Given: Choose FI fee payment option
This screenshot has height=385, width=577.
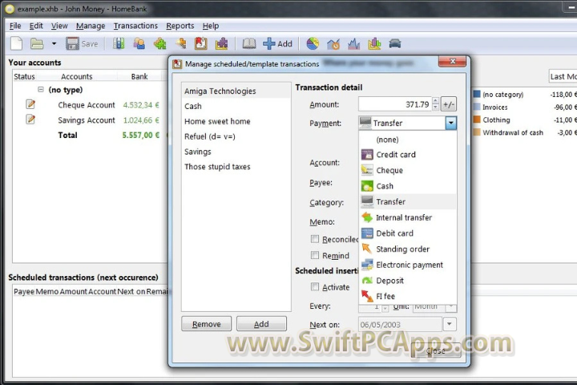Looking at the screenshot, I should click(408, 296).
